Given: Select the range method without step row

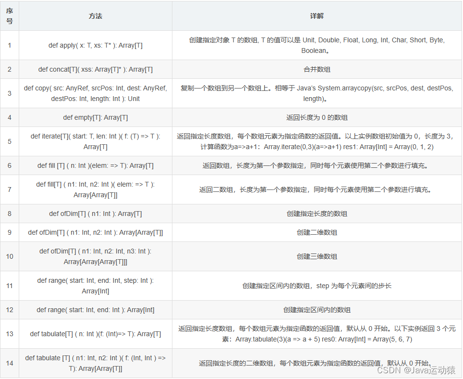Looking at the screenshot, I should pos(95,310).
